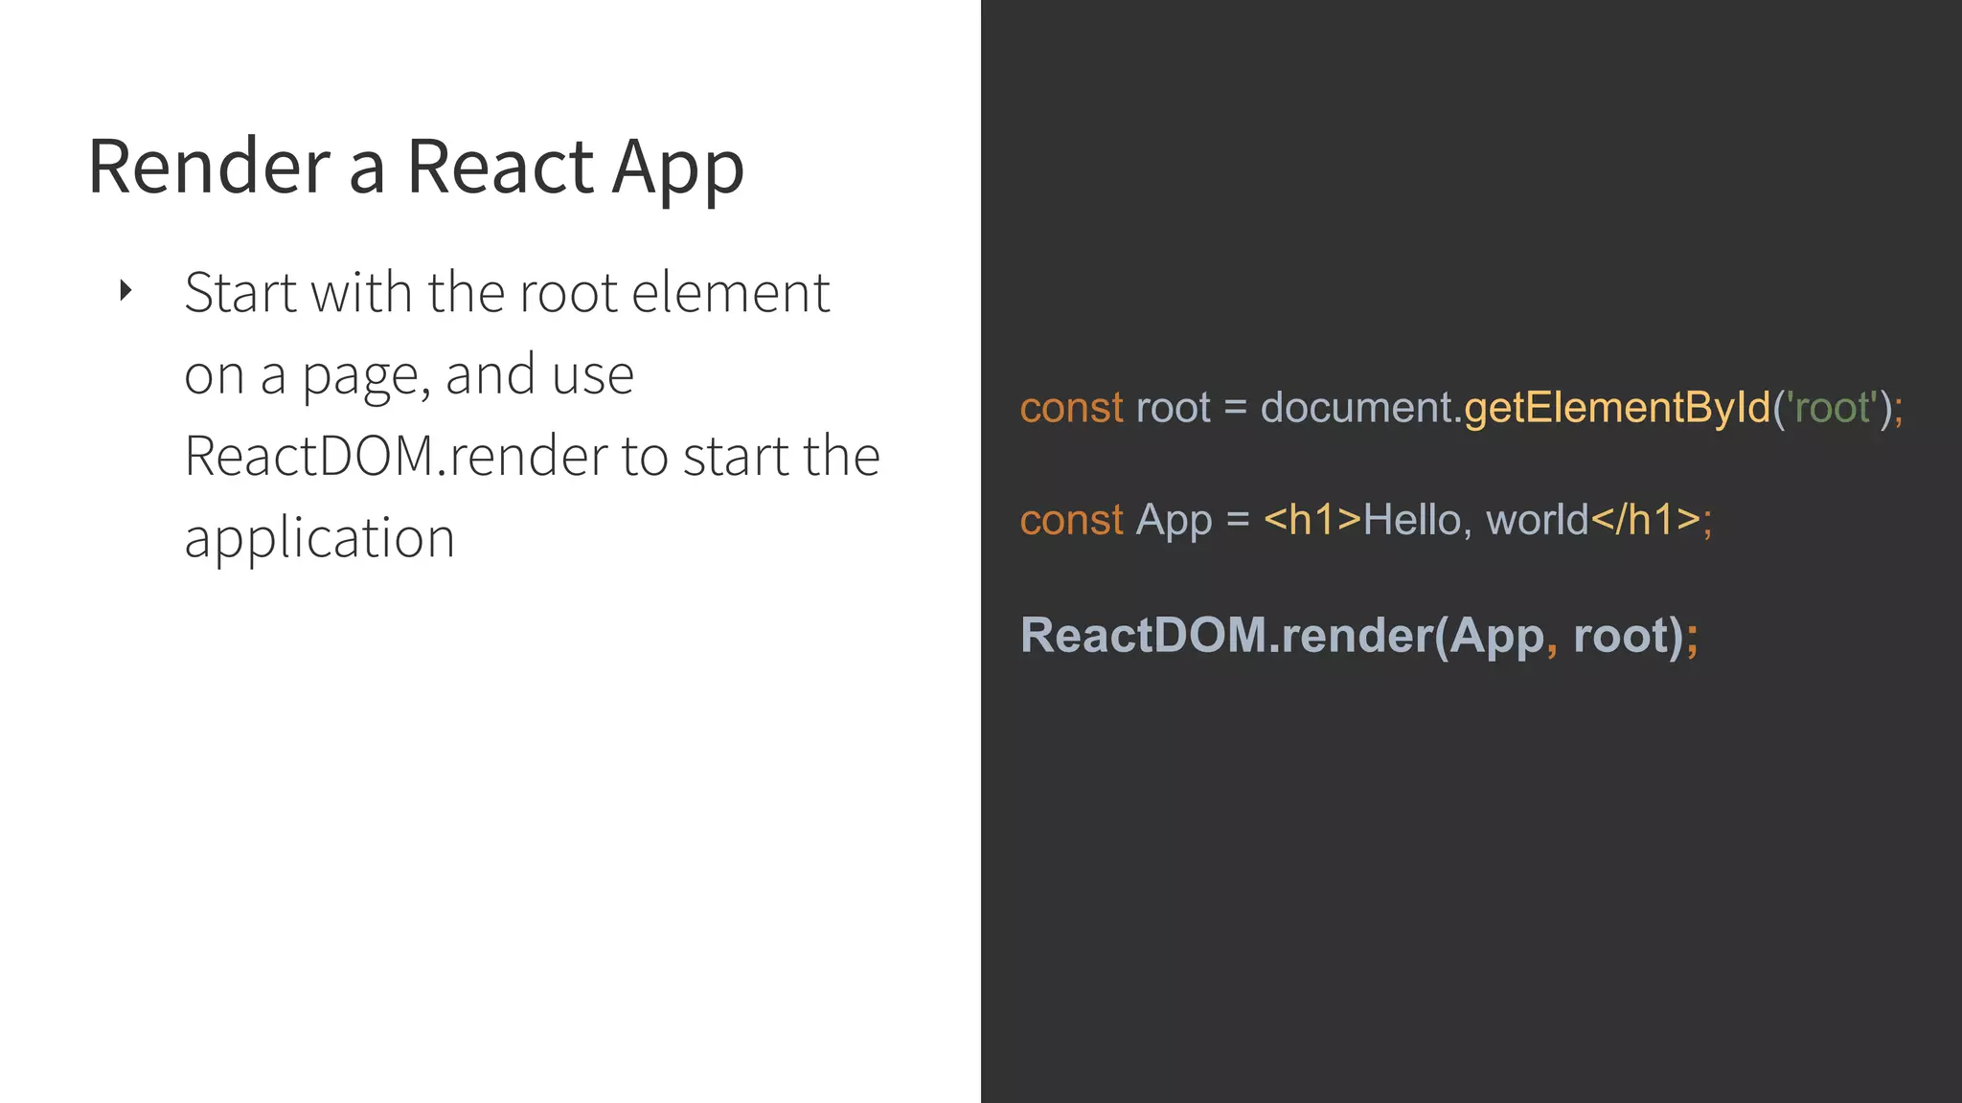
Task: Click the 'App' argument in render call
Action: tap(1495, 636)
